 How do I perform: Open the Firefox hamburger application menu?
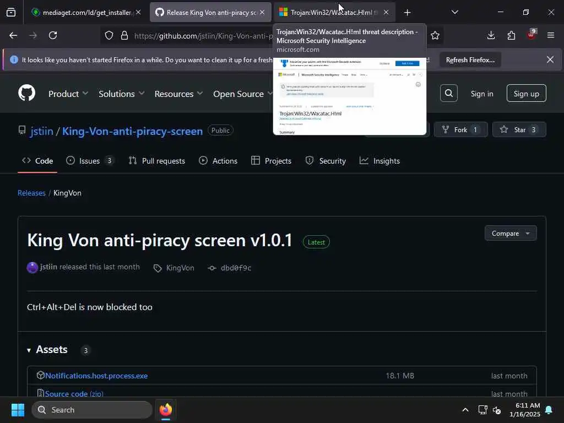point(551,35)
